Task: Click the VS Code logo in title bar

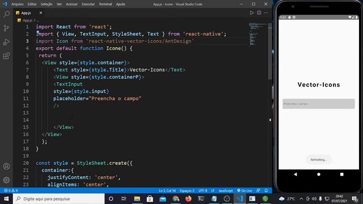Action: (5, 4)
